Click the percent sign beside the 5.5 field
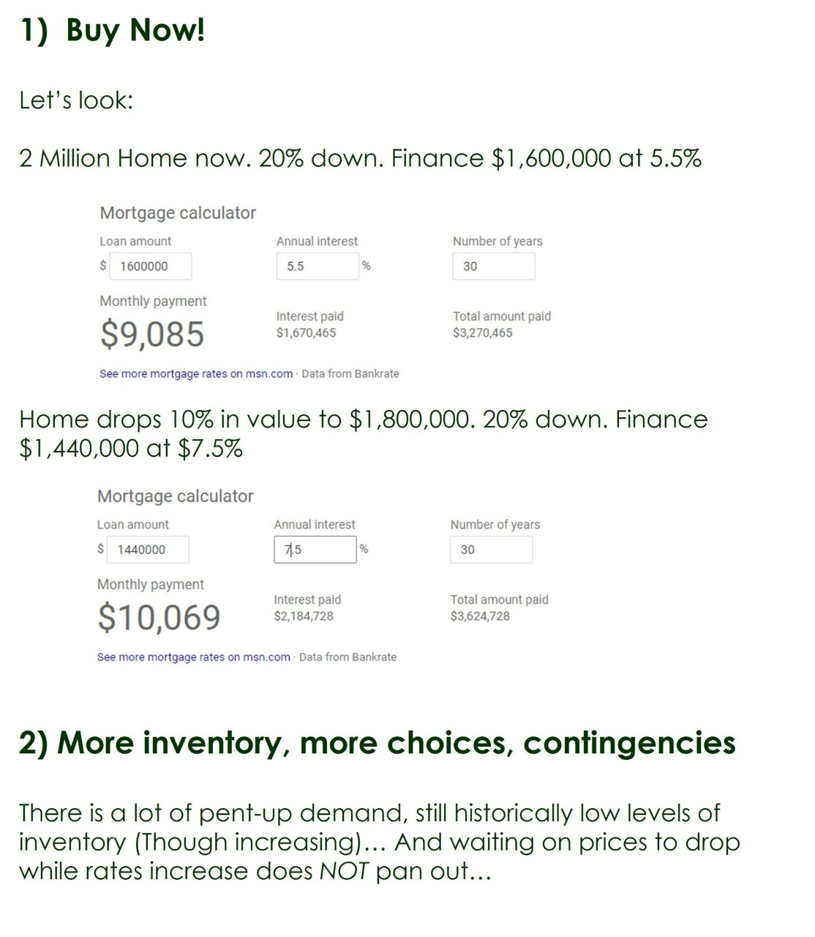Screen dimensions: 815x937 366,266
